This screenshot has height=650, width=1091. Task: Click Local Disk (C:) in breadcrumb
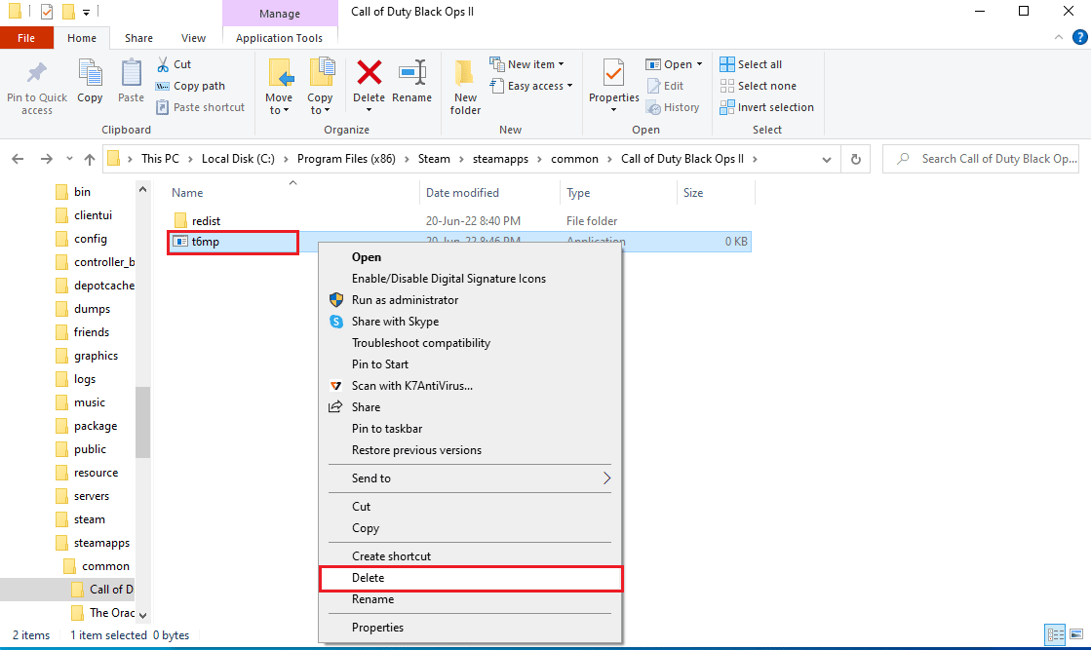(x=238, y=159)
